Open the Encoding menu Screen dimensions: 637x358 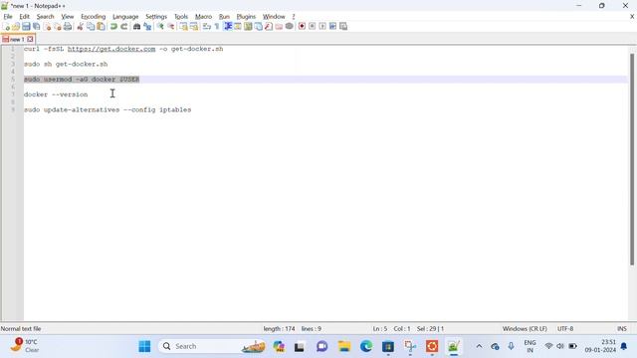coord(93,17)
